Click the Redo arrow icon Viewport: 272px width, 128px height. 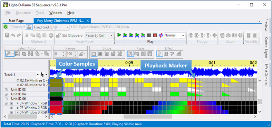[19, 36]
